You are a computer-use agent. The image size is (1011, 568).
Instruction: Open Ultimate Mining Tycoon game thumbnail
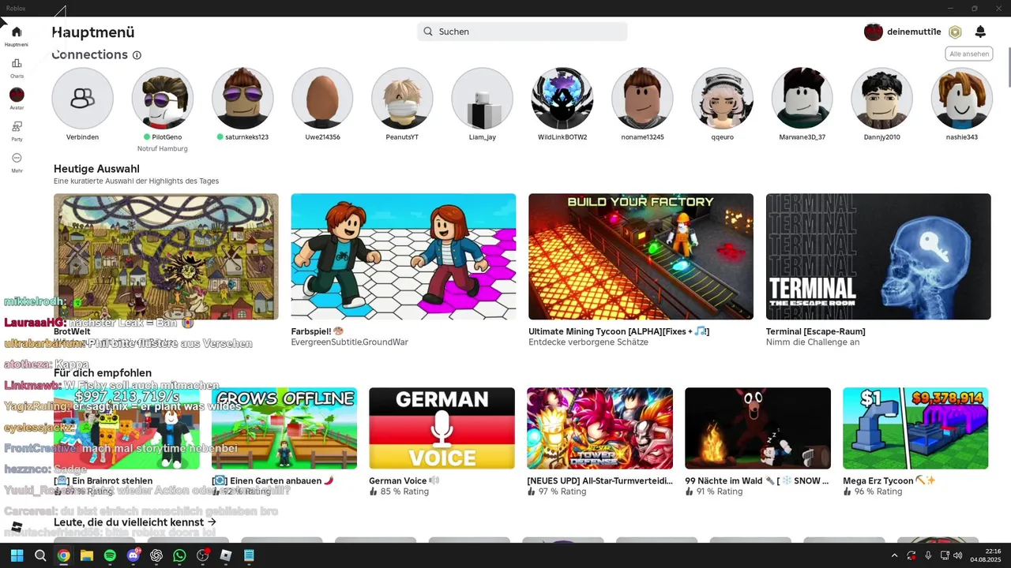(641, 256)
